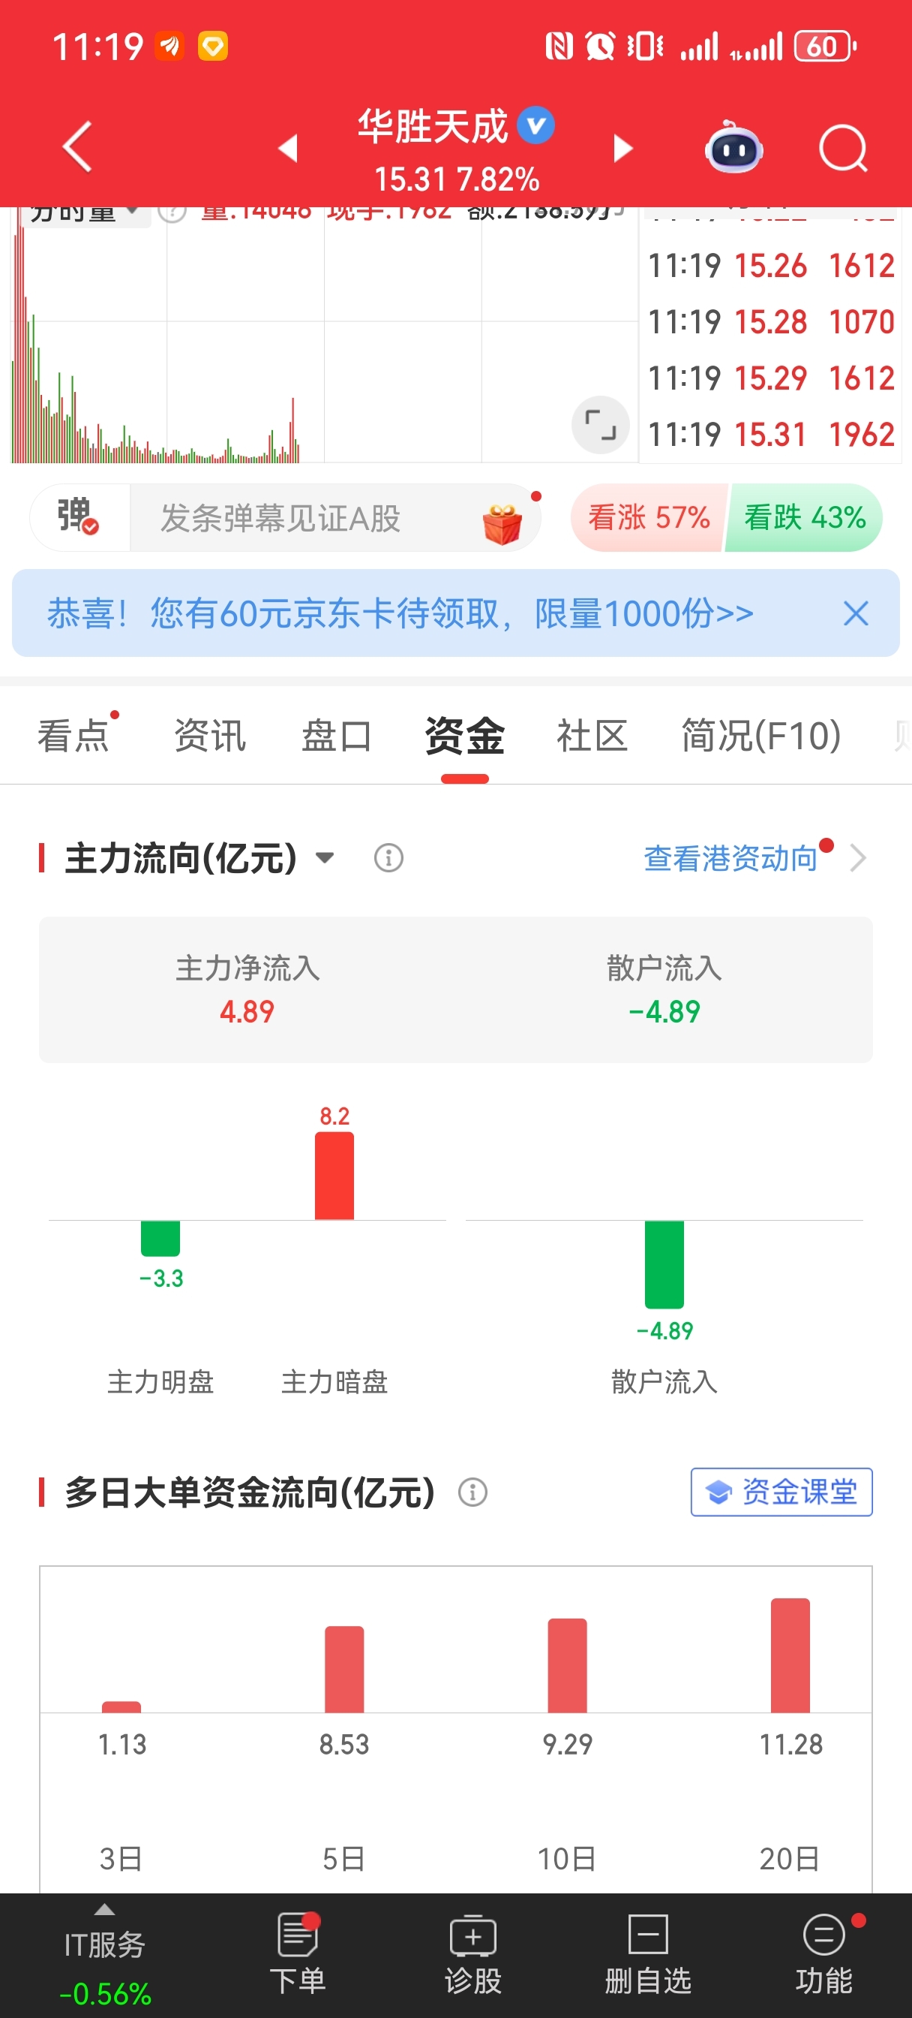The height and width of the screenshot is (2018, 912).
Task: Expand the chart to fullscreen
Action: [x=601, y=426]
